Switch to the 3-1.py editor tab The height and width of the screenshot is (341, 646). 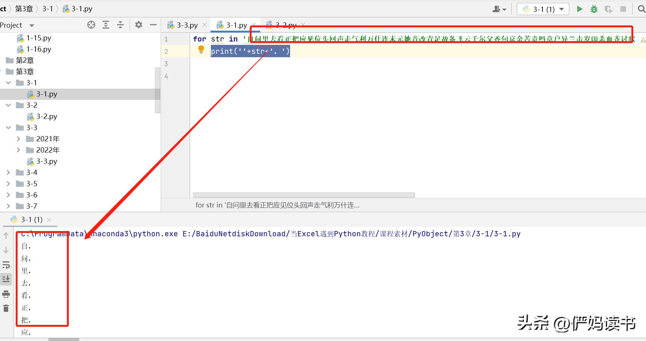click(x=232, y=25)
